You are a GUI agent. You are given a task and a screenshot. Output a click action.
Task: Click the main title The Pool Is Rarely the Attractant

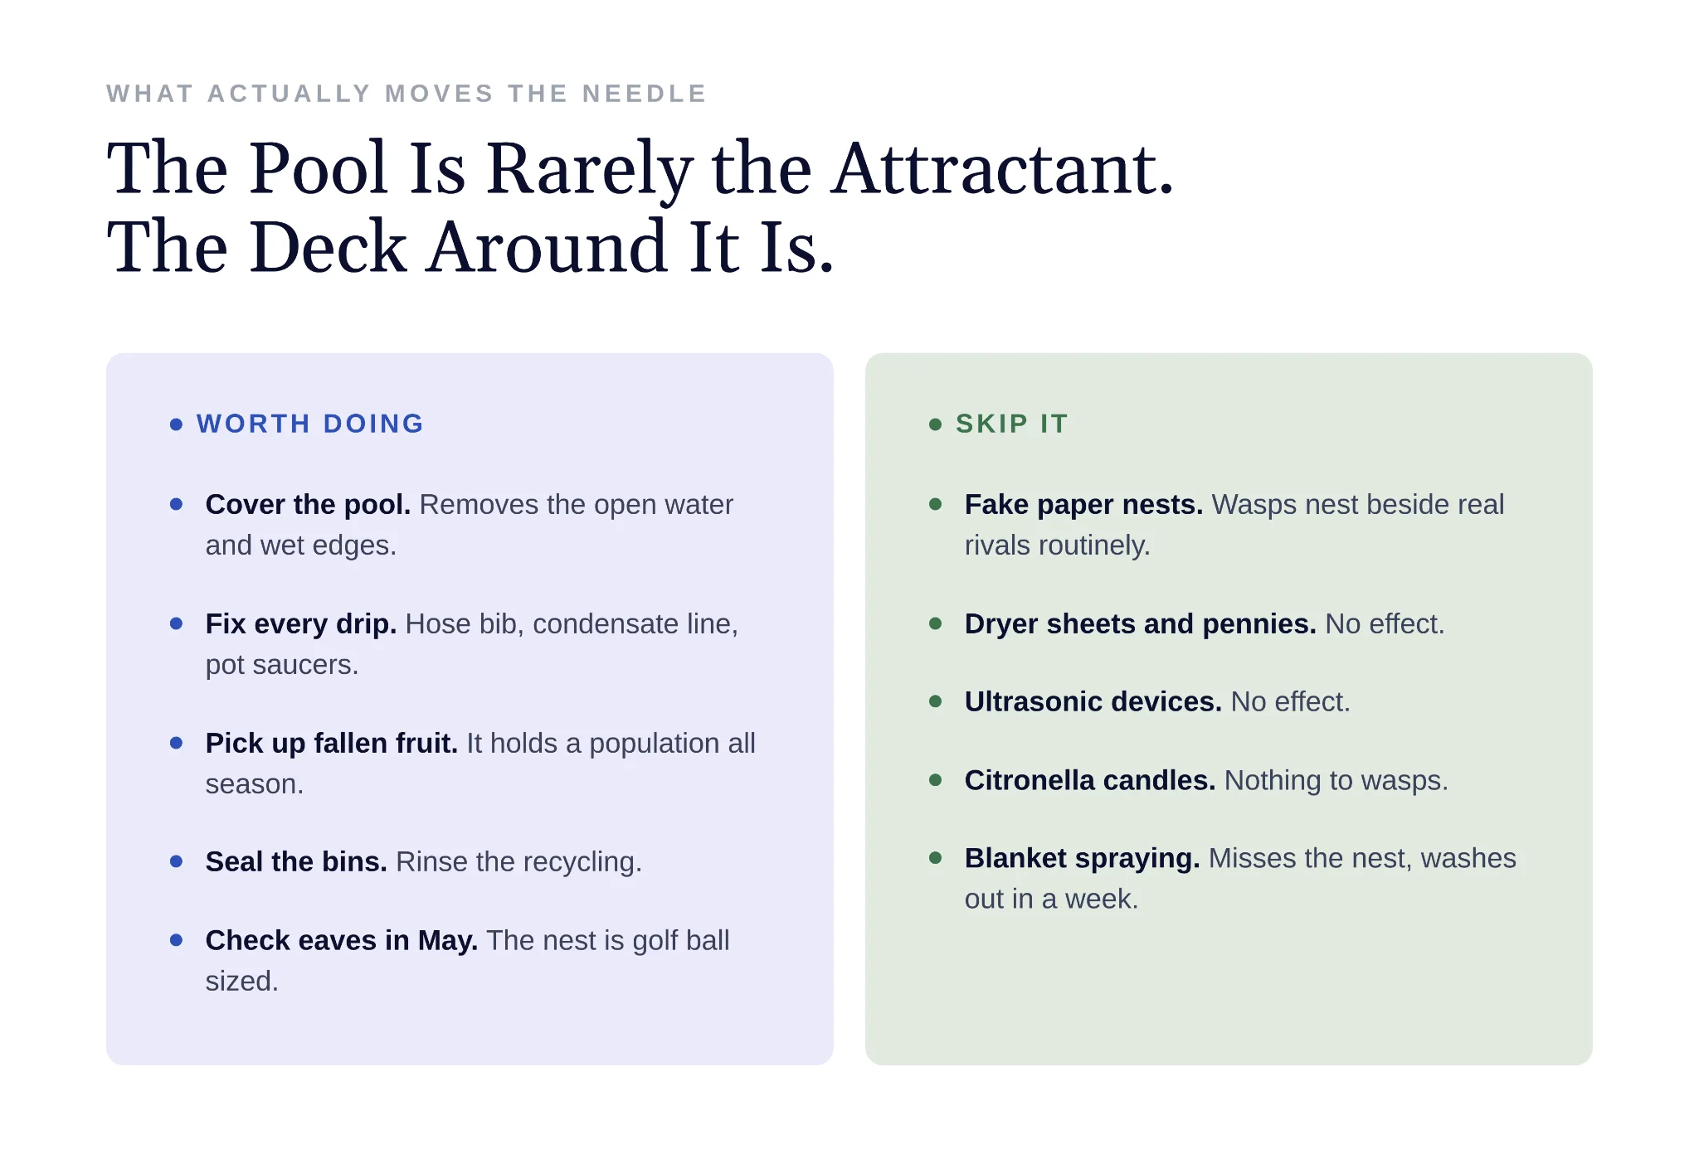[x=640, y=168]
